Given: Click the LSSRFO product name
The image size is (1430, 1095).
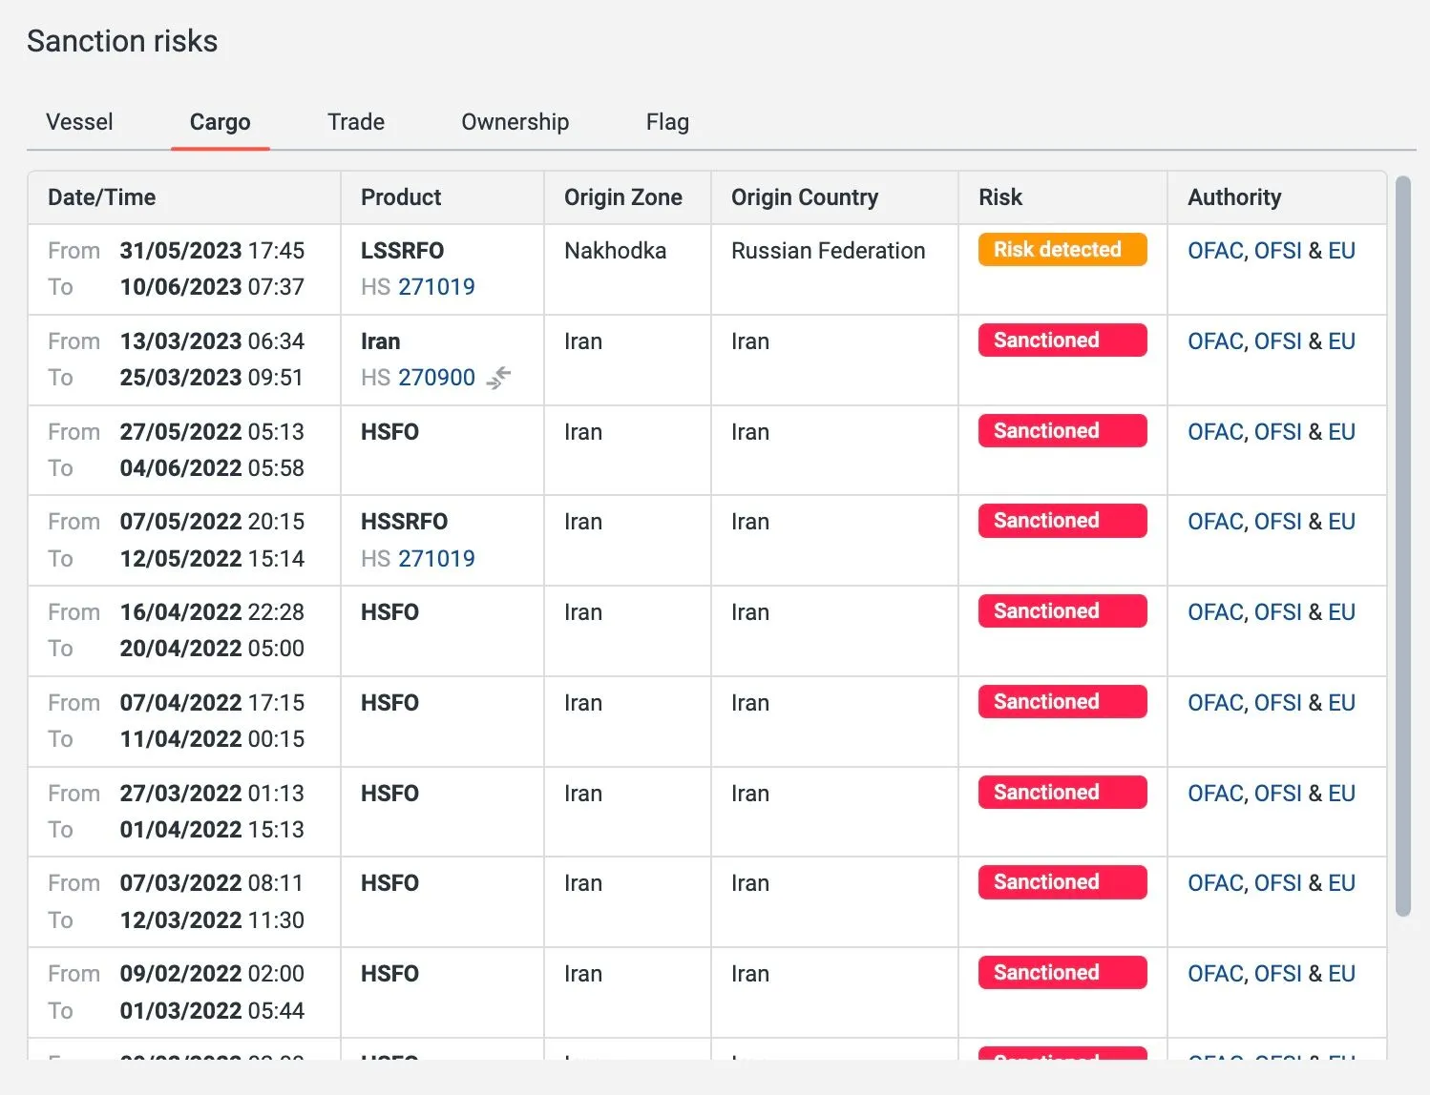Looking at the screenshot, I should [402, 251].
